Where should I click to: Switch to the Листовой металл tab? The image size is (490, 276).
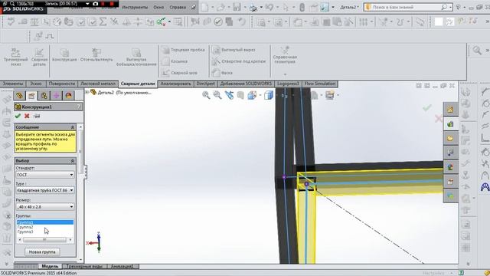pyautogui.click(x=98, y=84)
